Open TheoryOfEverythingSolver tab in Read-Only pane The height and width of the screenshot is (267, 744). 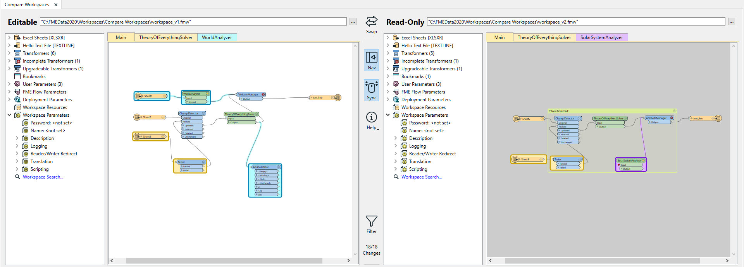pos(544,37)
